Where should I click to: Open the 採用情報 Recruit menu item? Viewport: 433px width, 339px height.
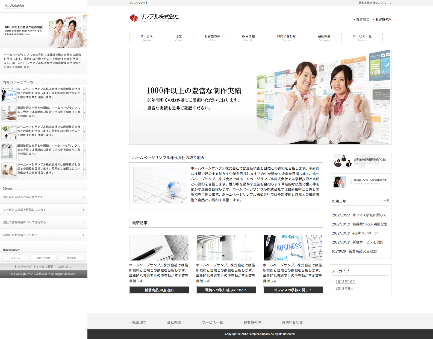248,38
